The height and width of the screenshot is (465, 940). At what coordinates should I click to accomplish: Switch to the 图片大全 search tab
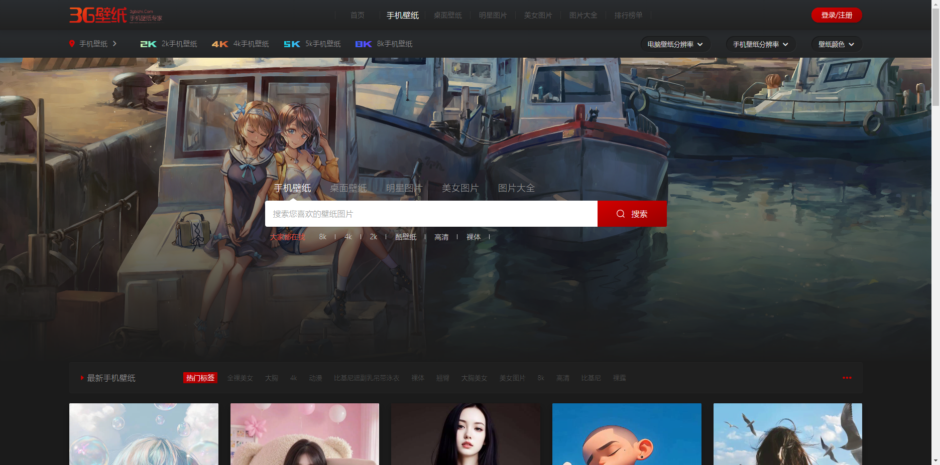516,188
